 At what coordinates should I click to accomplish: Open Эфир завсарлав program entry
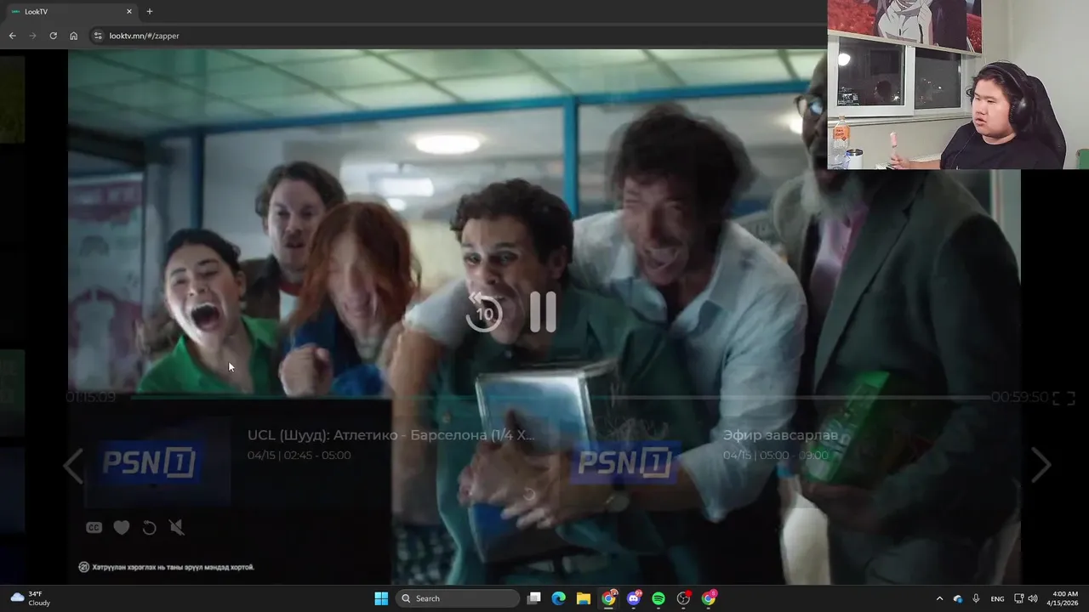pos(780,434)
